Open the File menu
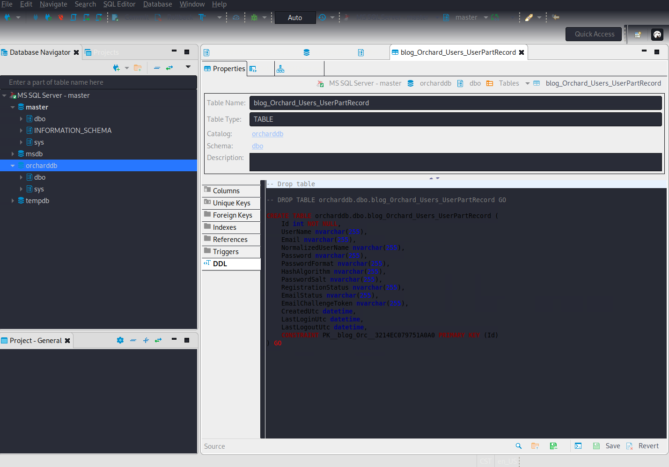The width and height of the screenshot is (669, 467). point(7,4)
